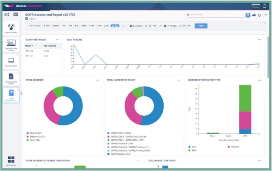Open the Alarm Summary workspace tile

(11, 28)
